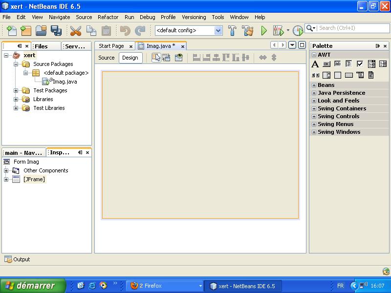Switch to the main - Navigator tab
The width and height of the screenshot is (391, 293).
pyautogui.click(x=23, y=153)
